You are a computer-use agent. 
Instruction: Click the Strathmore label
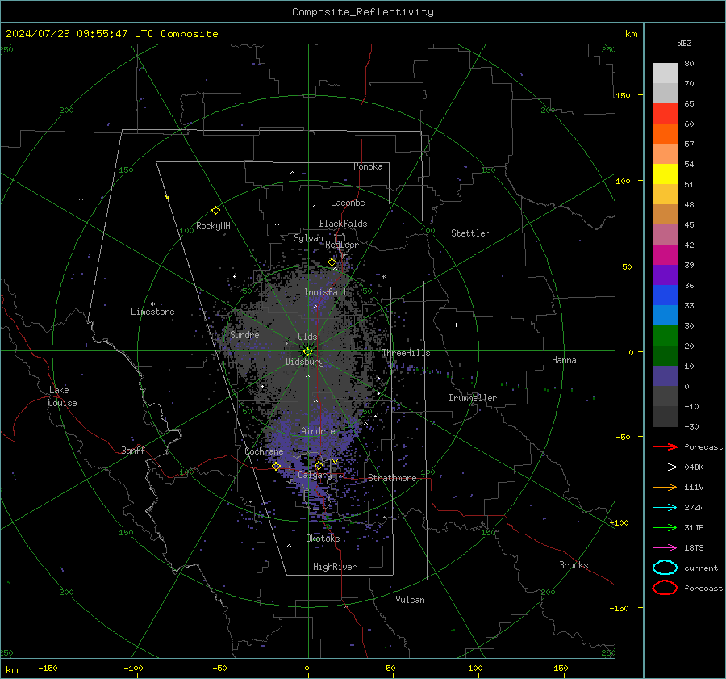click(x=392, y=478)
